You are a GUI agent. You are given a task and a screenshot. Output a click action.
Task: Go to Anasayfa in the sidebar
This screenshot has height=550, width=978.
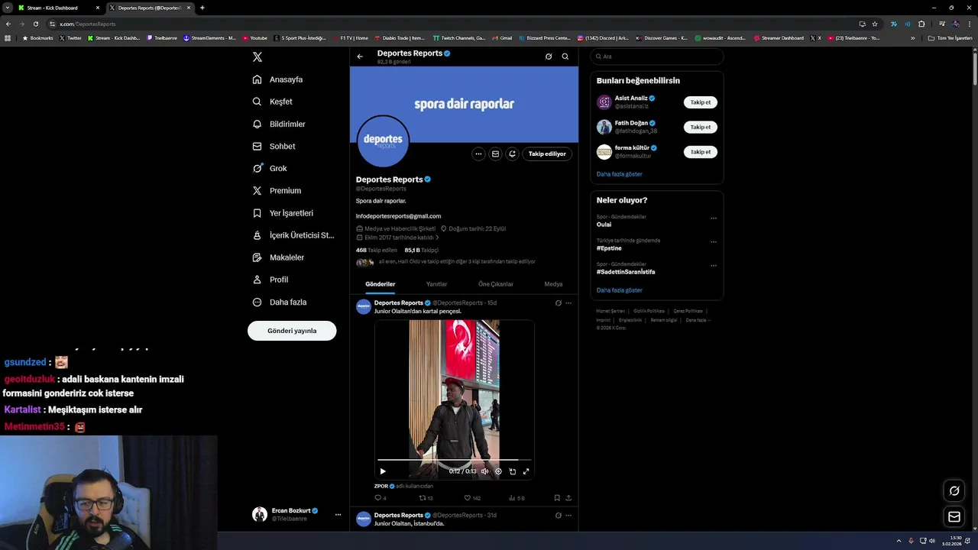click(x=278, y=79)
